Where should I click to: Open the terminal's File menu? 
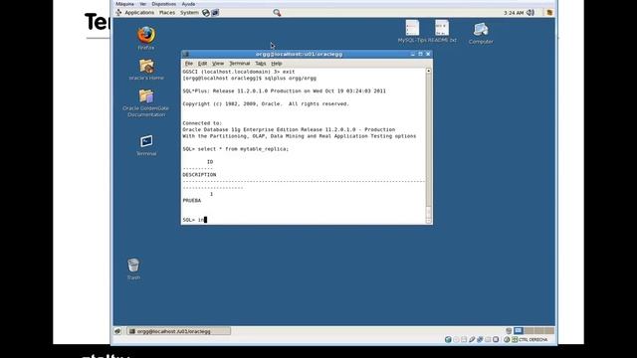(189, 64)
